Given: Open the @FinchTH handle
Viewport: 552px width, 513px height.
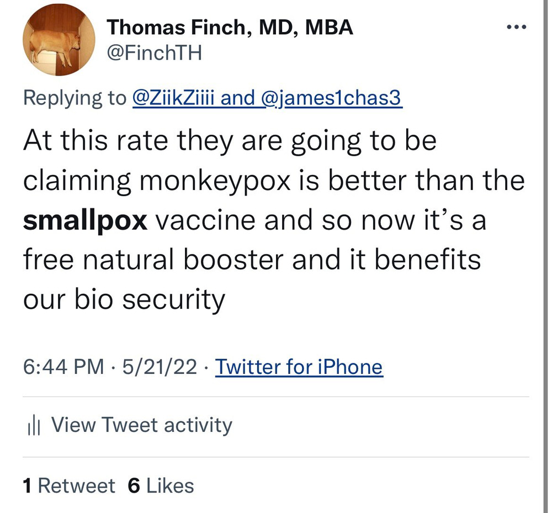Looking at the screenshot, I should [x=154, y=53].
